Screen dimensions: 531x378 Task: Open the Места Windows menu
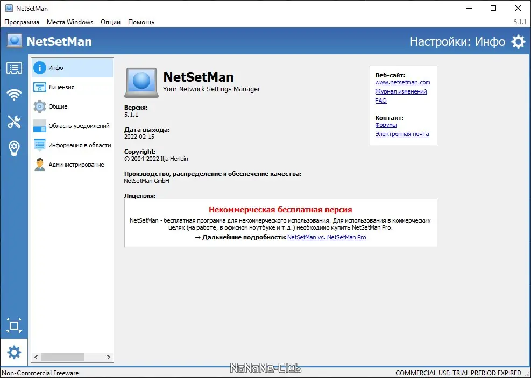tap(70, 22)
